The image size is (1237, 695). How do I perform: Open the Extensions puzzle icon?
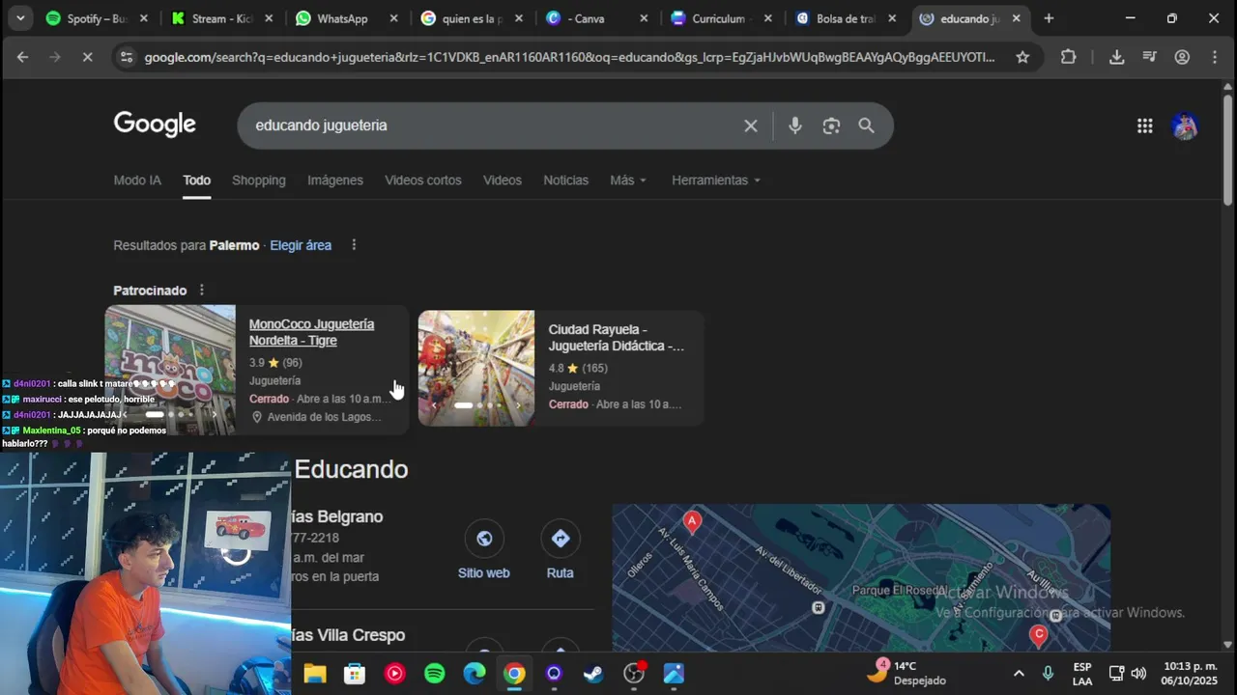pos(1068,57)
